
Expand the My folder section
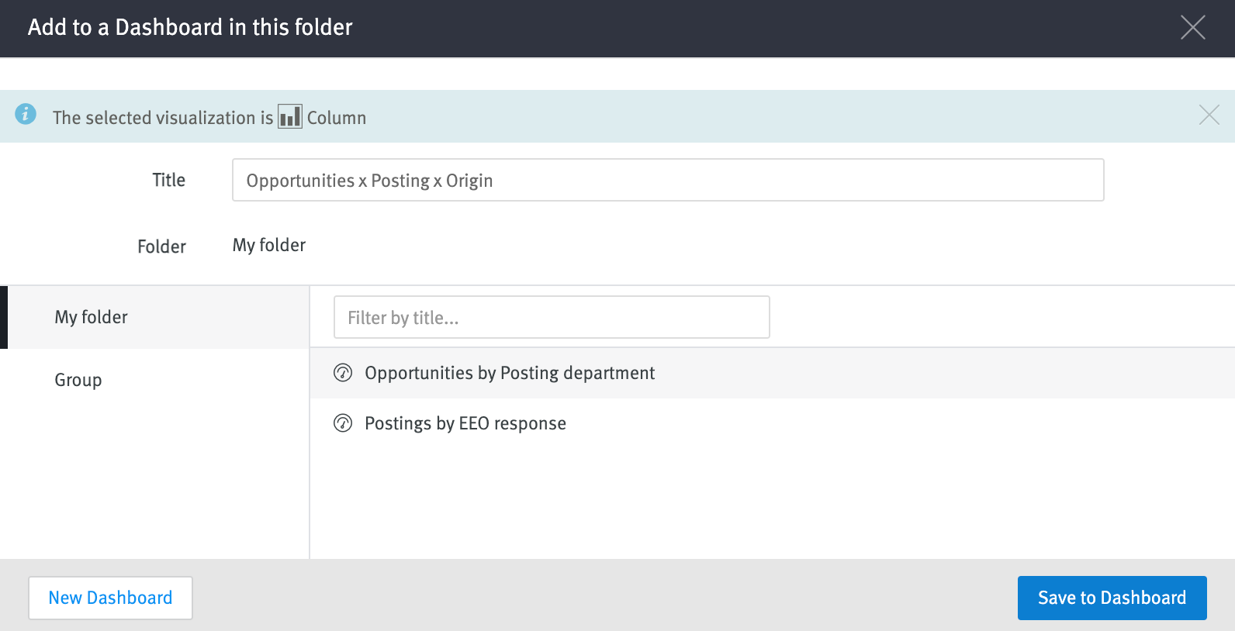(x=91, y=316)
